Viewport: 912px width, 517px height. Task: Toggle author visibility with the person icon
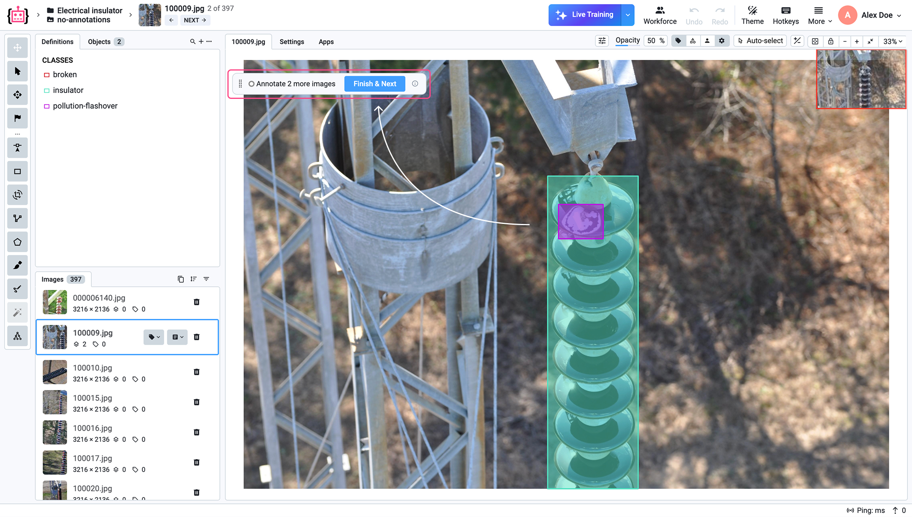click(x=707, y=41)
